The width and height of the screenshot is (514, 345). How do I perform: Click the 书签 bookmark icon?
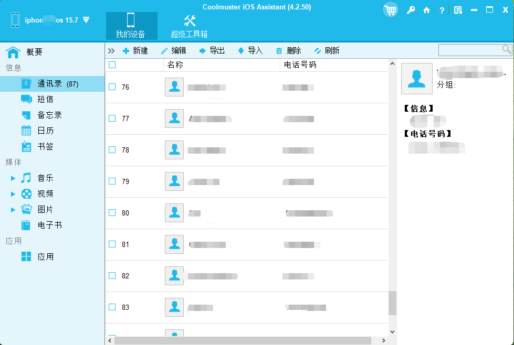coord(26,146)
